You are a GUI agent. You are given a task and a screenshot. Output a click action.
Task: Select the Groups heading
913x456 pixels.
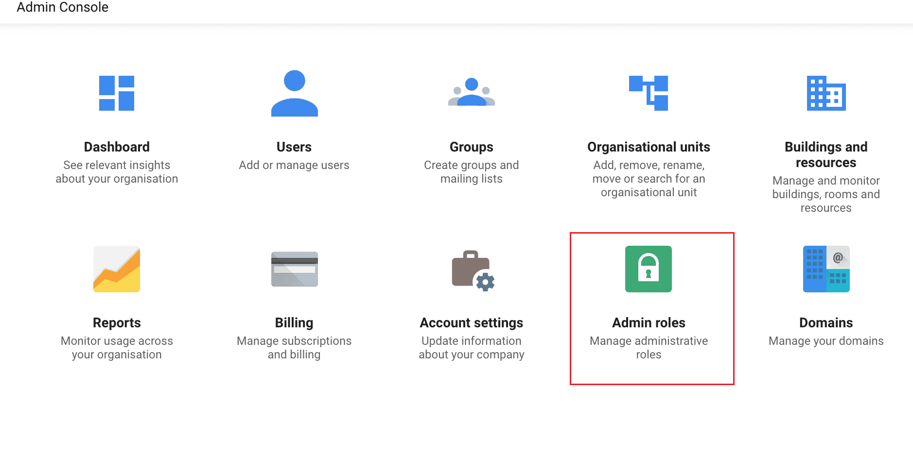pyautogui.click(x=471, y=147)
